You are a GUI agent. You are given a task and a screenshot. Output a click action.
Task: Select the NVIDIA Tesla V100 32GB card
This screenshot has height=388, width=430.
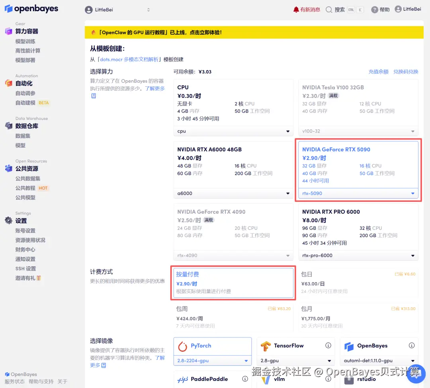[358, 108]
